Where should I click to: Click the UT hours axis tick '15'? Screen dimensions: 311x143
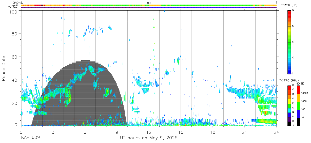tap(181, 132)
